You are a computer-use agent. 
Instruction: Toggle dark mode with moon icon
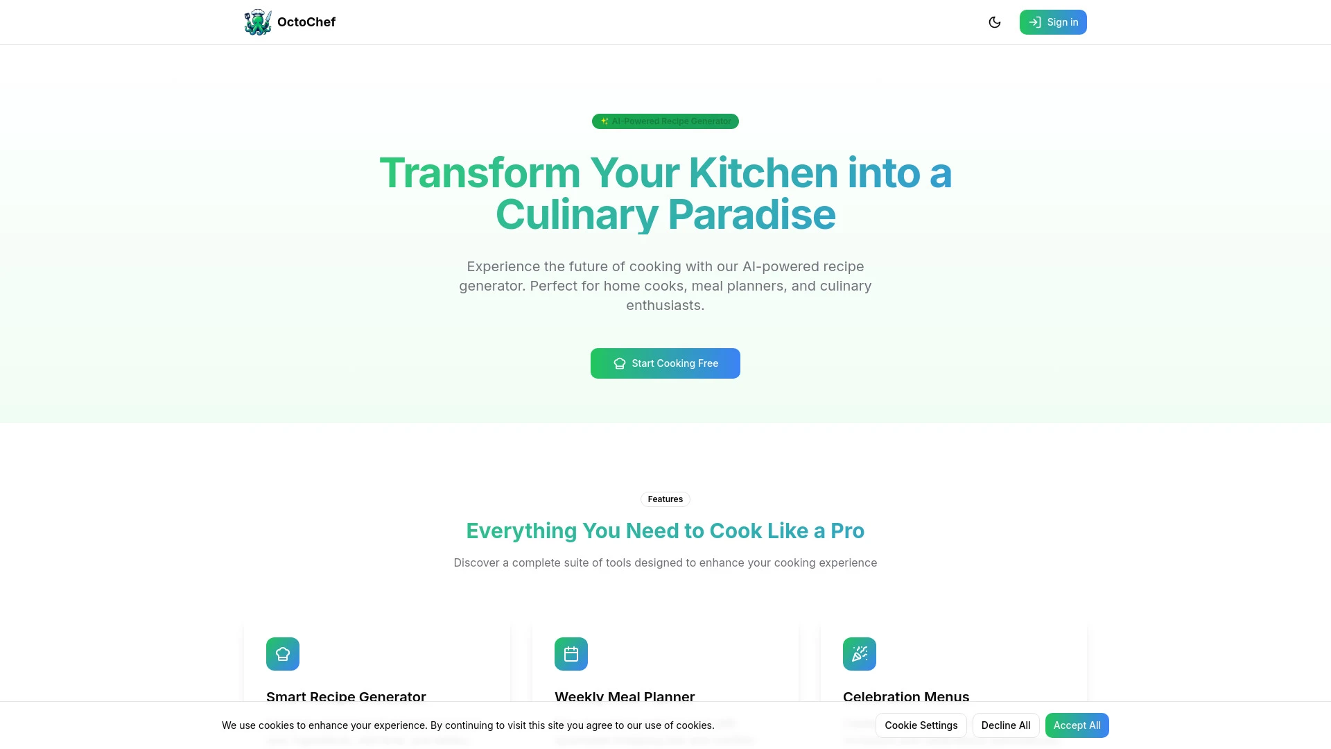(x=995, y=22)
